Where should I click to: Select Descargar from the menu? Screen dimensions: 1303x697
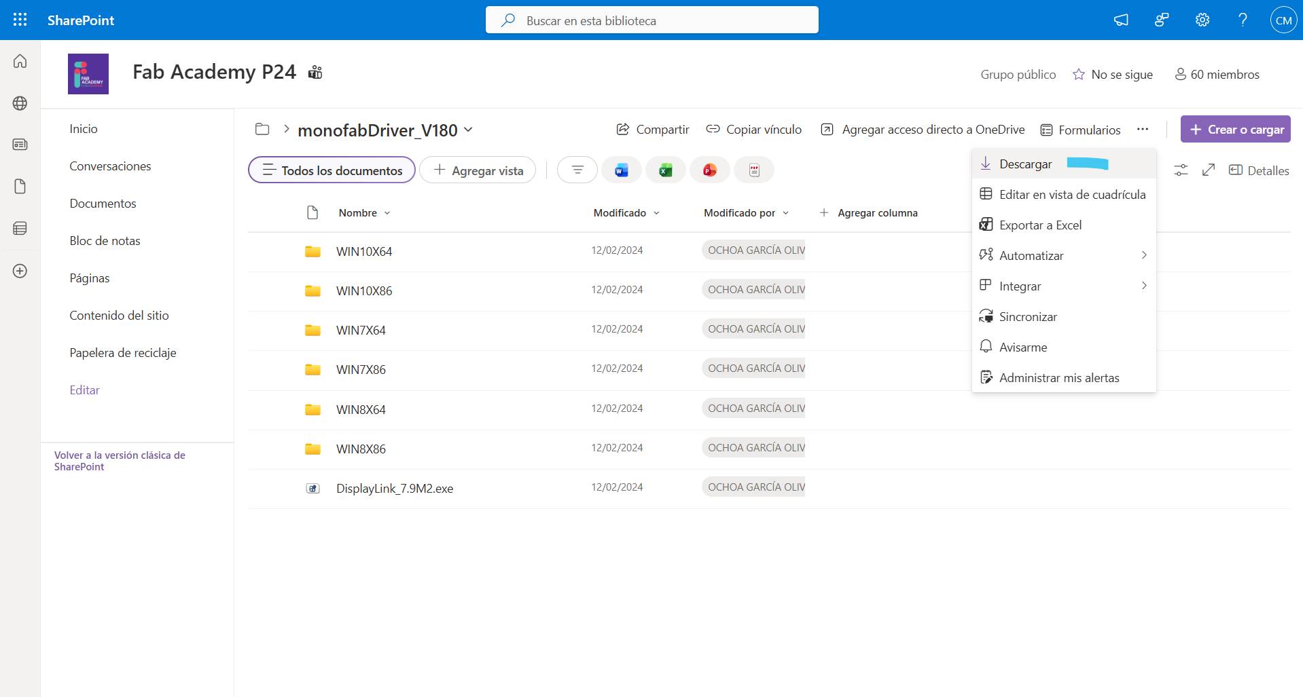point(1024,164)
